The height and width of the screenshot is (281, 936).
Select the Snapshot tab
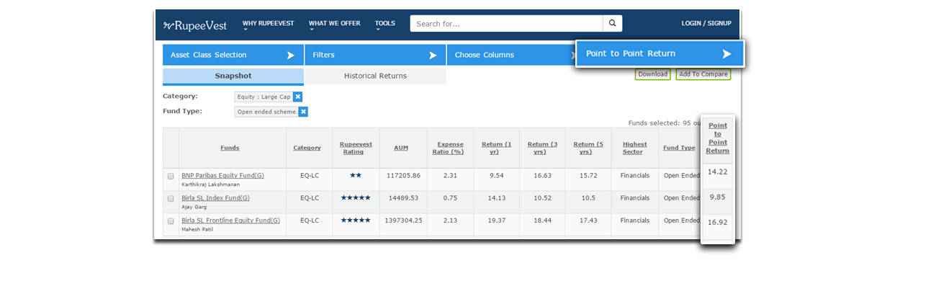(x=233, y=76)
